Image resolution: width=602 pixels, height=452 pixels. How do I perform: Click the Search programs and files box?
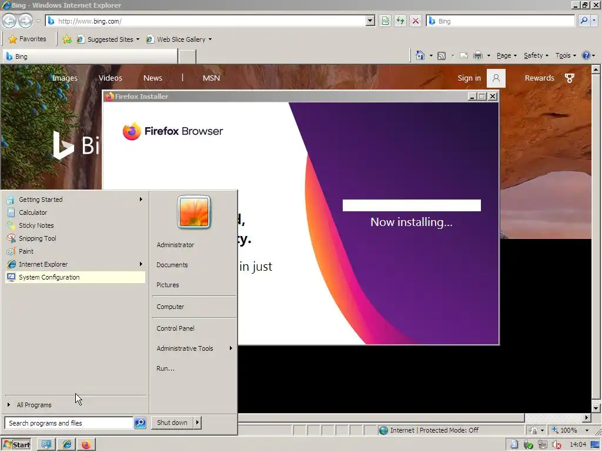69,423
